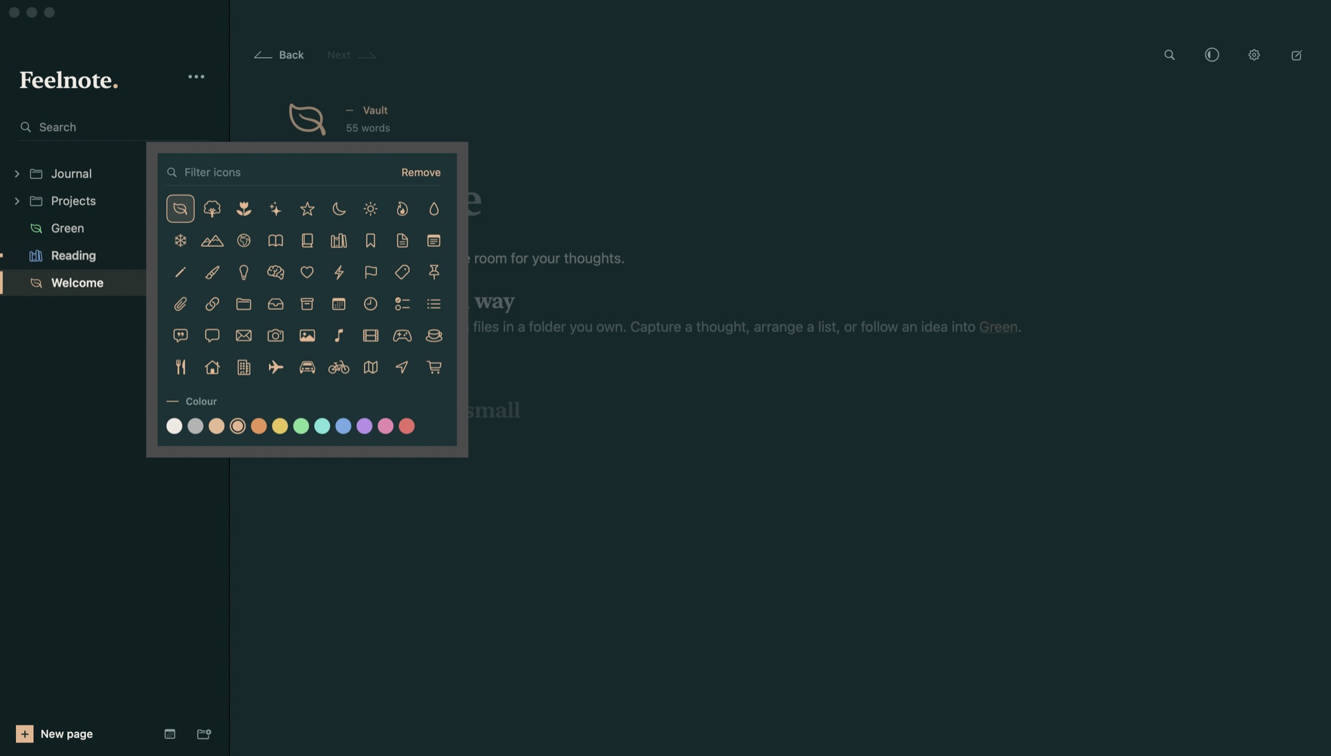Select the game controller icon

(x=402, y=335)
